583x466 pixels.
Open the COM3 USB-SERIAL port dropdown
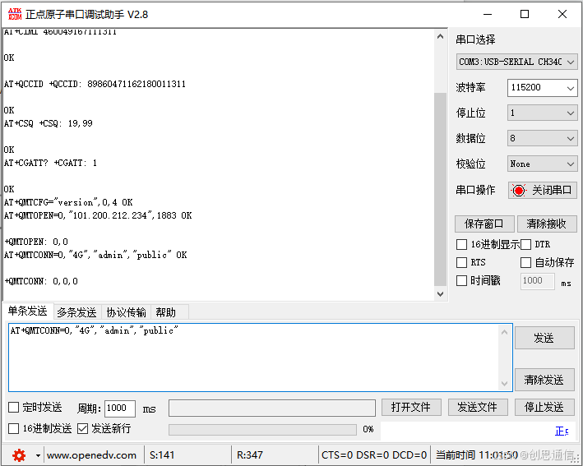tap(516, 62)
